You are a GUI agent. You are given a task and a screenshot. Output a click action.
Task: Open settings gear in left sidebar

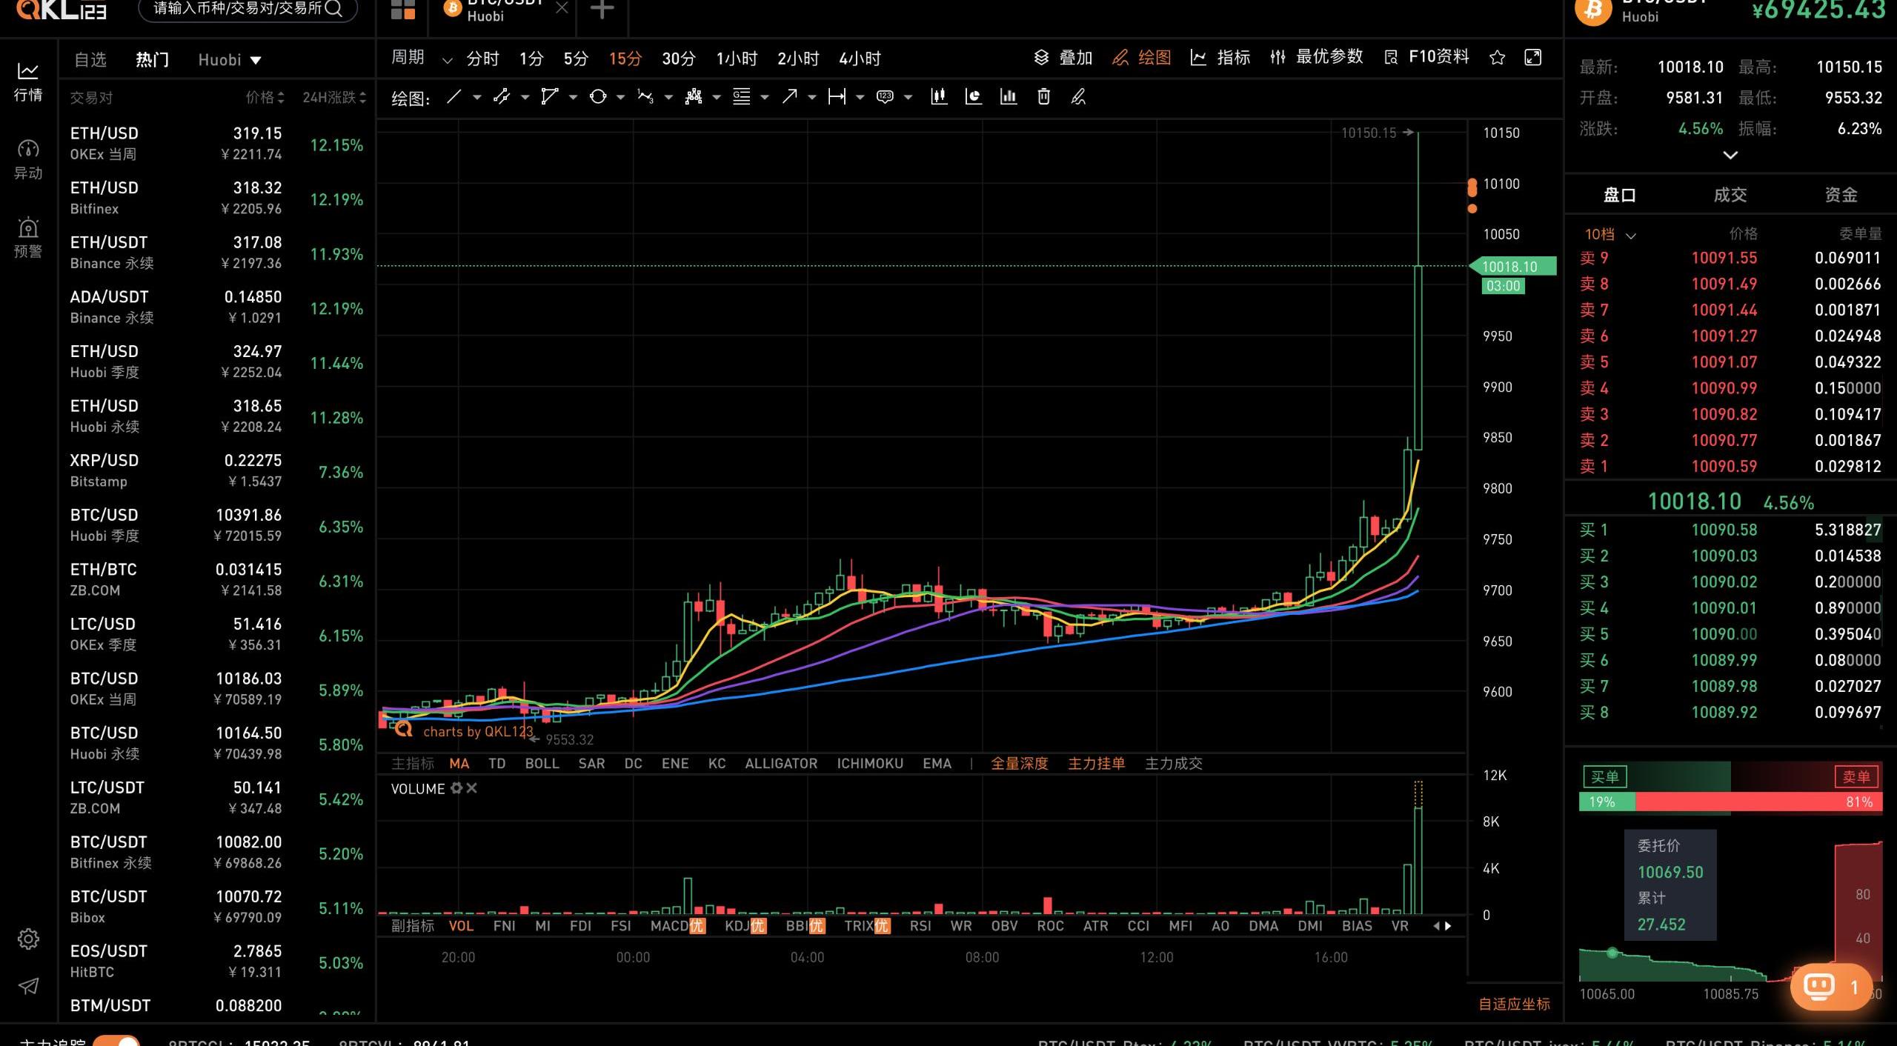[28, 939]
